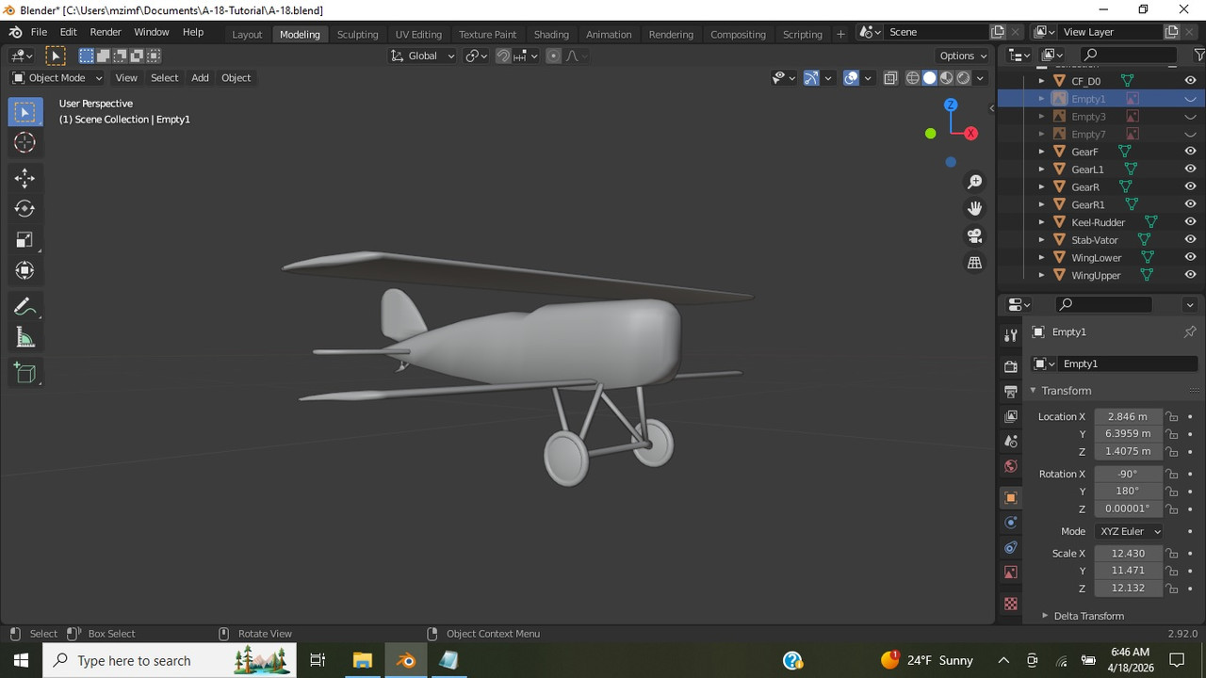Open the Physics properties tab

tap(1011, 523)
